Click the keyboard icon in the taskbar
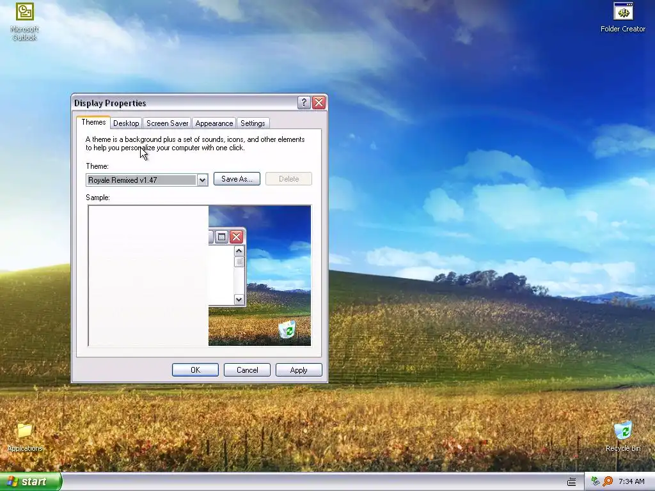 pyautogui.click(x=571, y=482)
